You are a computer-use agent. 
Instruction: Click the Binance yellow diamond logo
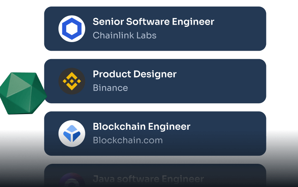72,81
